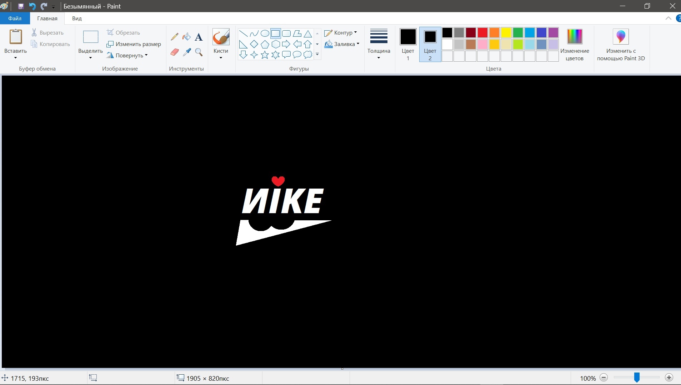Click Вырезать (Cut) button
This screenshot has width=681, height=385.
click(x=47, y=32)
